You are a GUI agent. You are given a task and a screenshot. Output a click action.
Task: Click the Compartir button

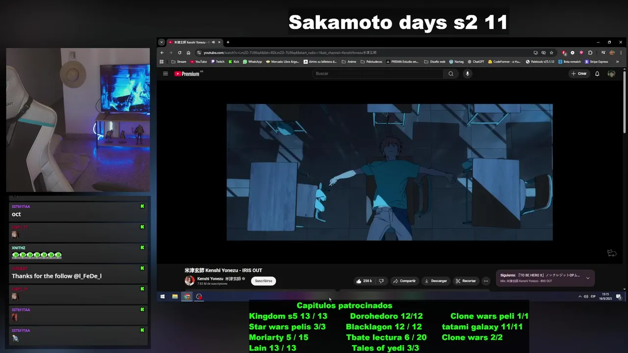tap(405, 281)
